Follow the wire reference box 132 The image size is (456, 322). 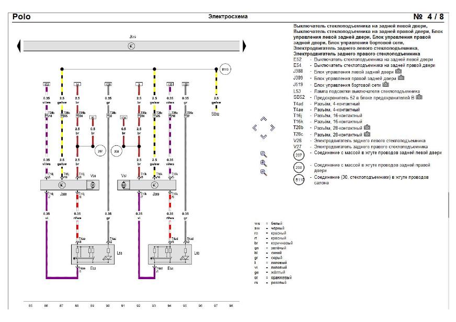46,84
